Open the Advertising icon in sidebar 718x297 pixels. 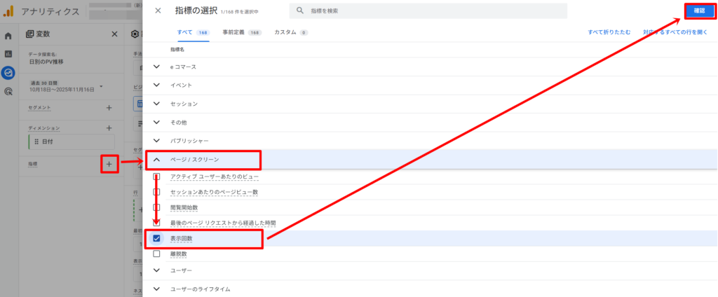(x=8, y=91)
